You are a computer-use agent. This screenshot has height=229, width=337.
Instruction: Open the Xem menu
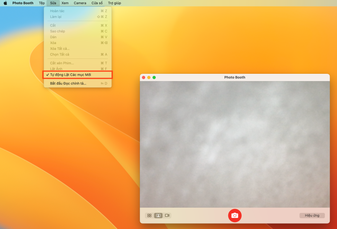click(65, 3)
